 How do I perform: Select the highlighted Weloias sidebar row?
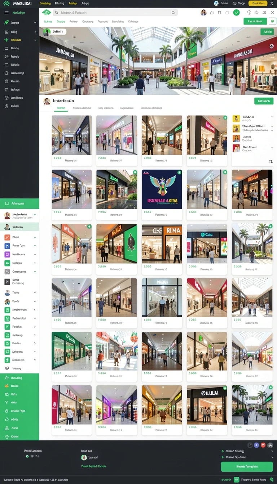coord(19,227)
